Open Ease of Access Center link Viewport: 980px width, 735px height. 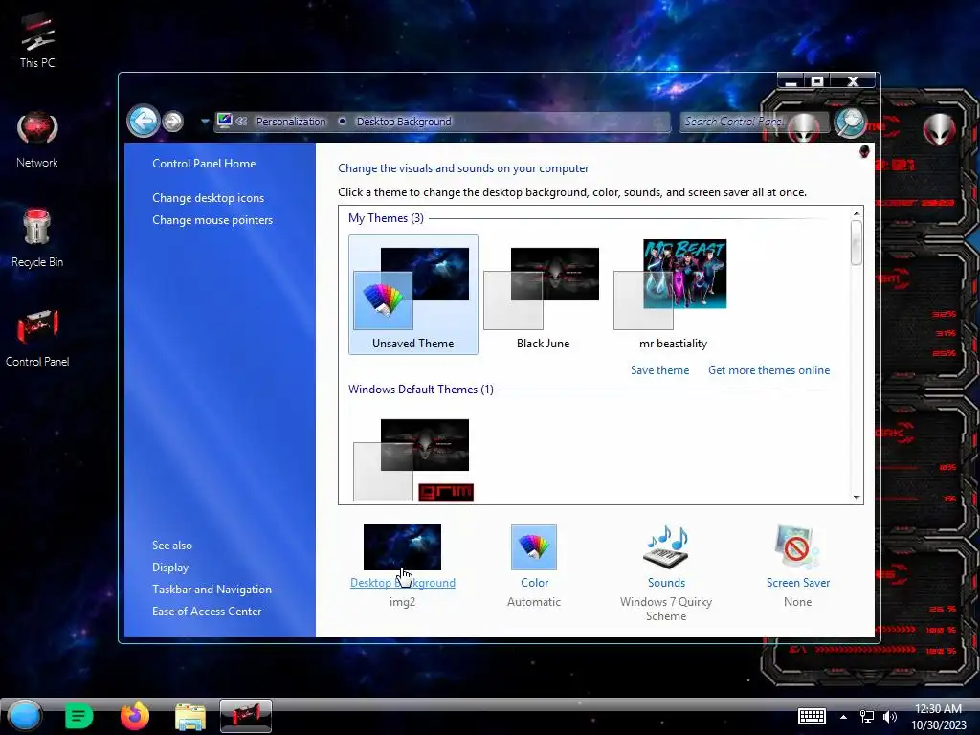click(207, 612)
